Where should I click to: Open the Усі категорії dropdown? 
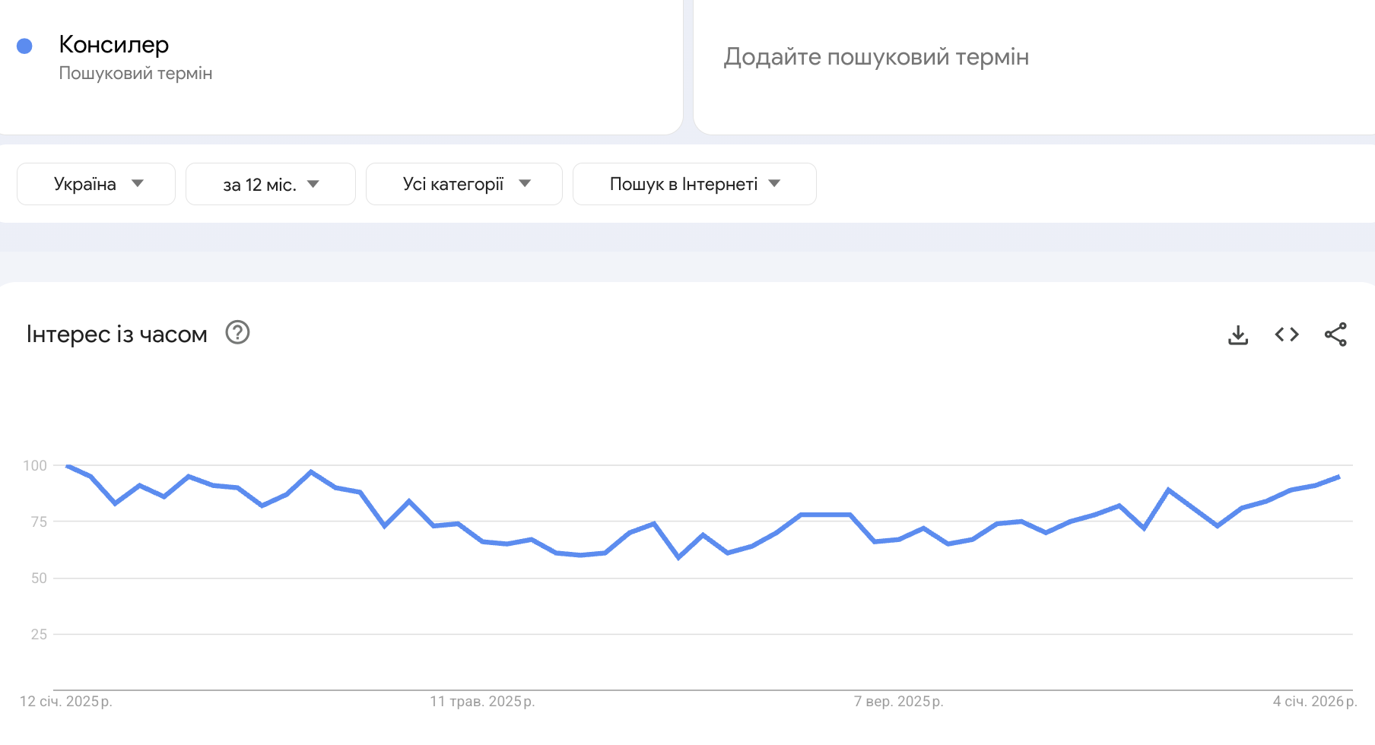(464, 183)
